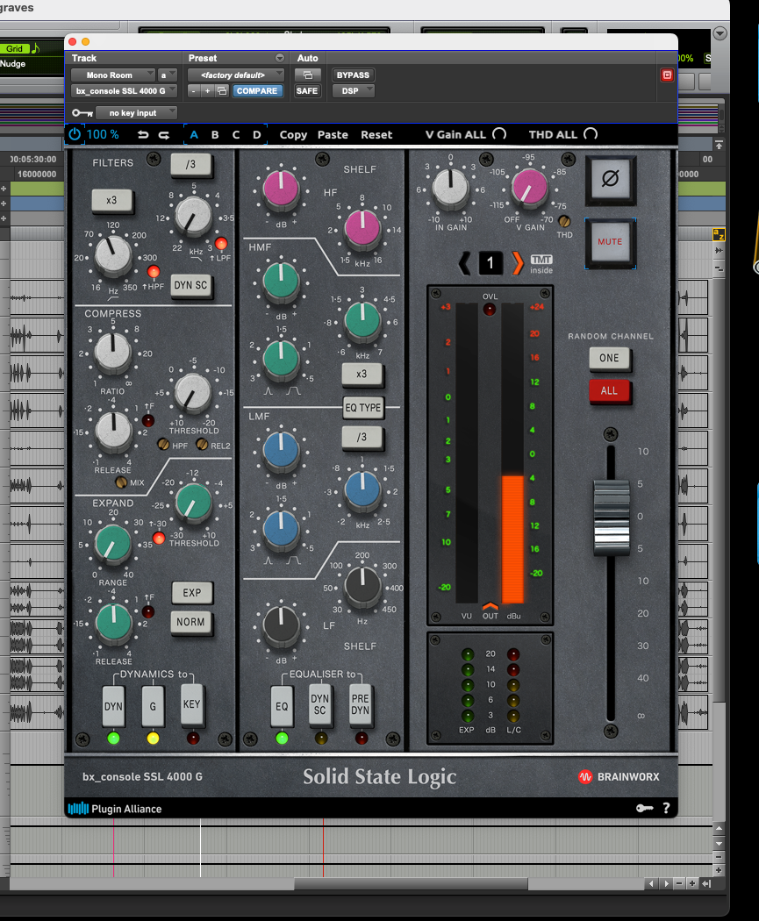Click random channel ONE button

point(609,358)
